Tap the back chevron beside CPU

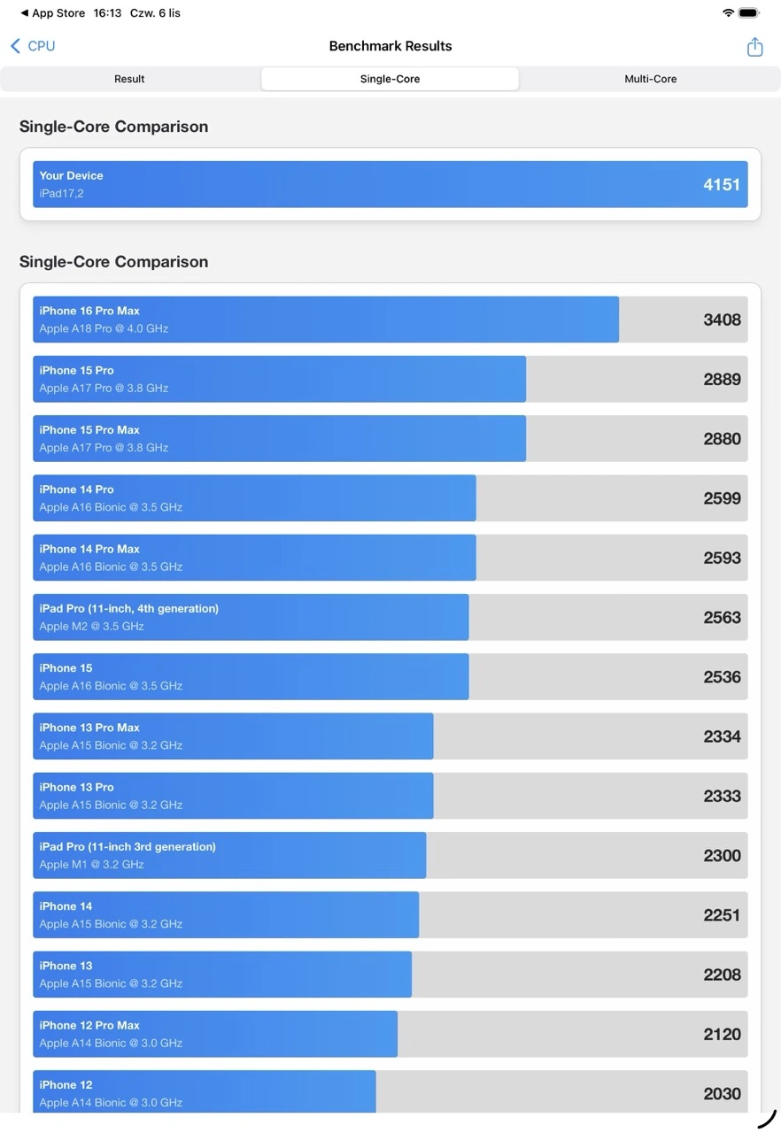point(15,46)
